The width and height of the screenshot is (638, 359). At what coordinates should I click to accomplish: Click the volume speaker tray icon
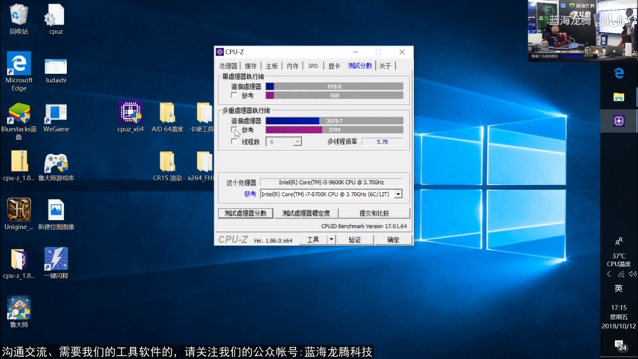632,274
